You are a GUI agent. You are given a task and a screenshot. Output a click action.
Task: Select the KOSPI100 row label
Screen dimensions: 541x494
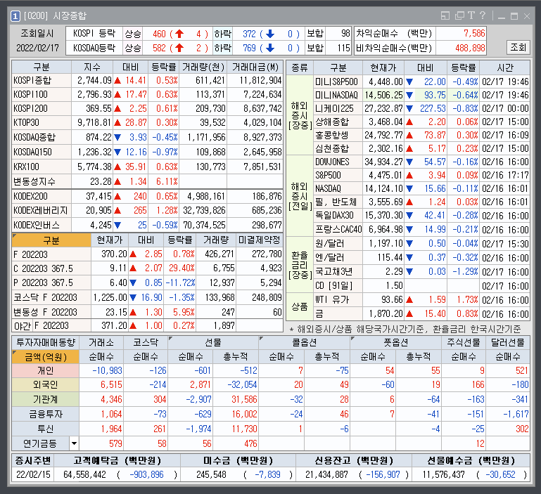(42, 94)
